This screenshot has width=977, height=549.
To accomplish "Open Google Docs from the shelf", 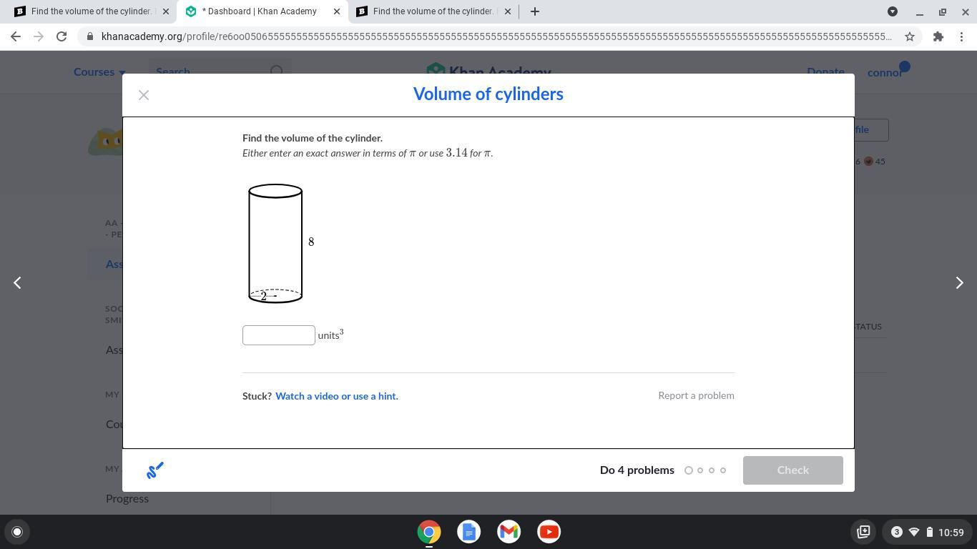I will 469,532.
